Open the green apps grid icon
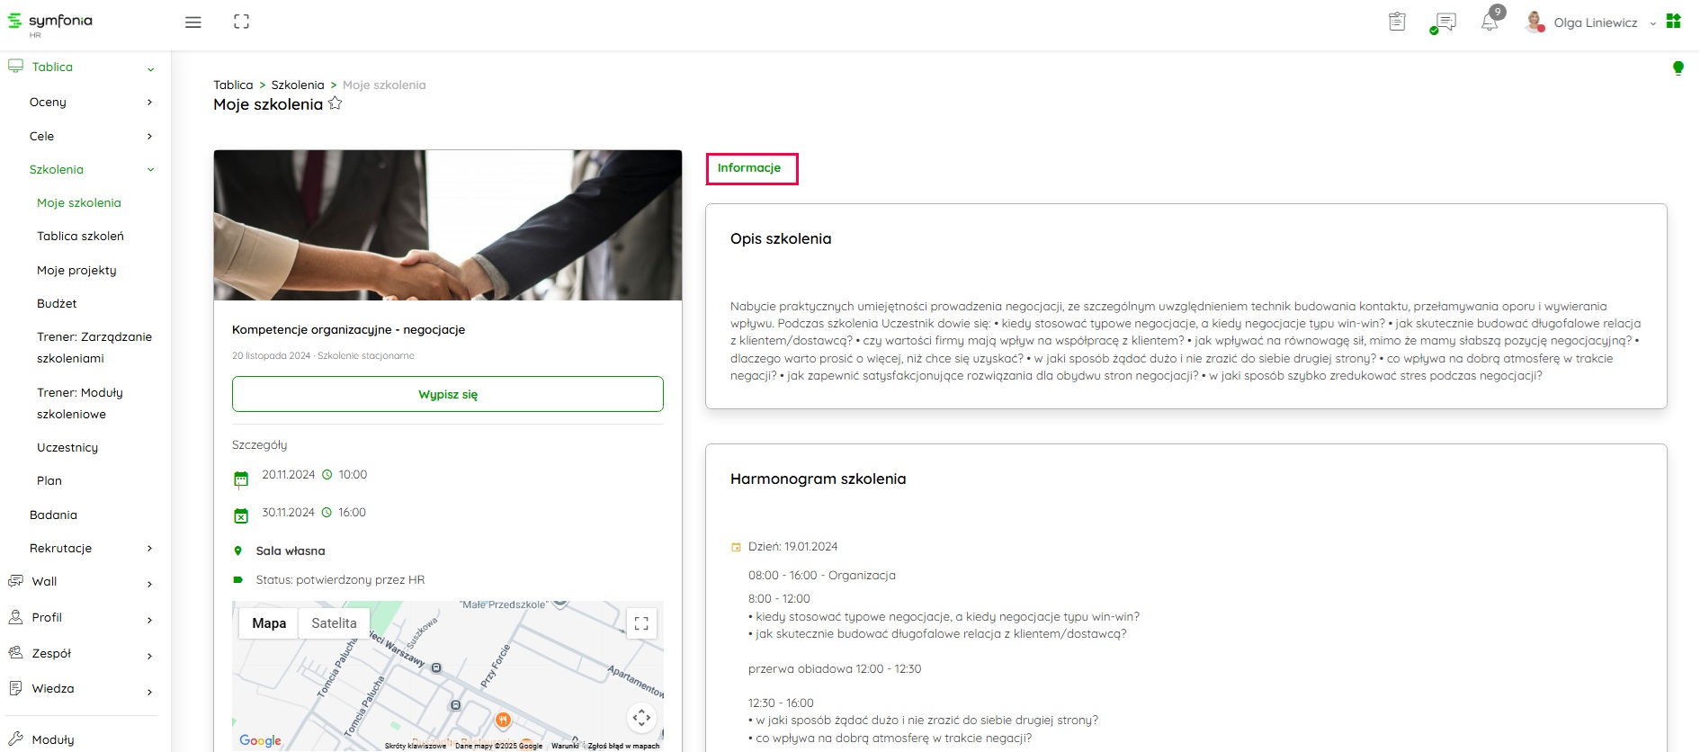 pos(1673,22)
